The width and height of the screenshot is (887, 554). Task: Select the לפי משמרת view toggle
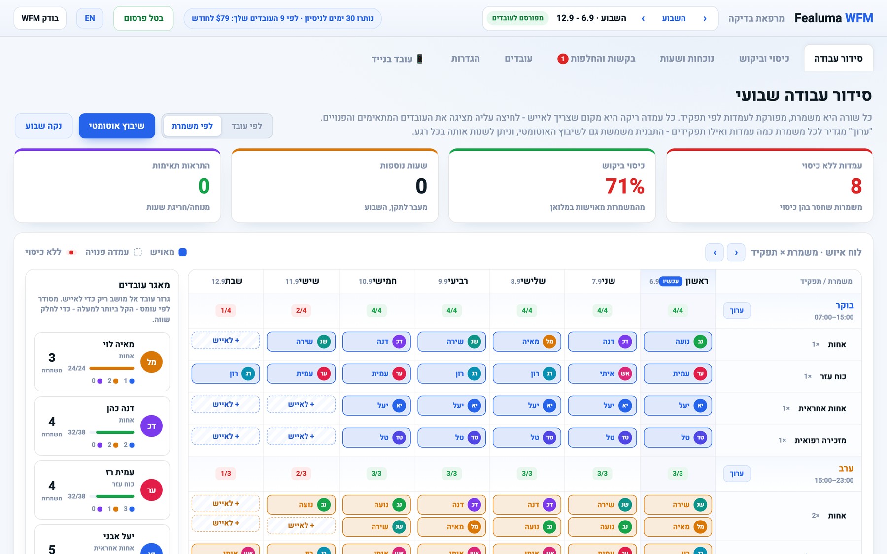click(192, 126)
